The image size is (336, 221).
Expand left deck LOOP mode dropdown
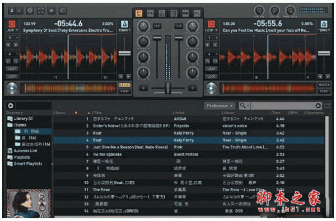point(12,30)
